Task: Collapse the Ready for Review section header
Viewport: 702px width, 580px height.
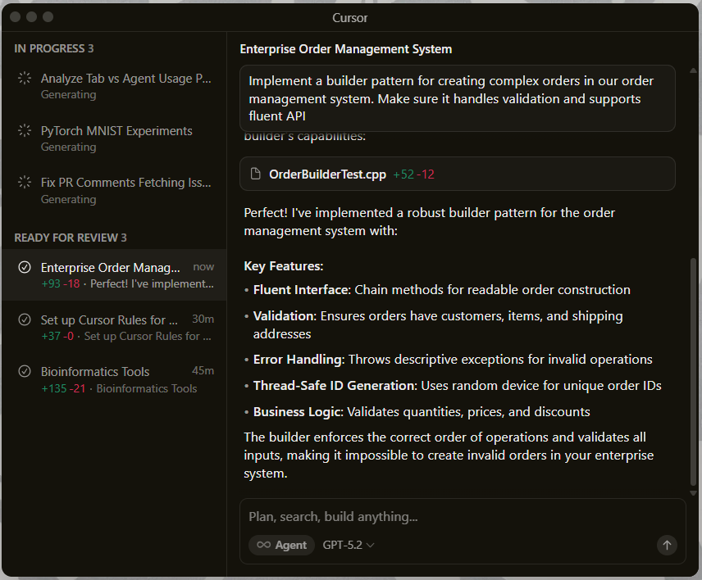Action: click(x=71, y=238)
